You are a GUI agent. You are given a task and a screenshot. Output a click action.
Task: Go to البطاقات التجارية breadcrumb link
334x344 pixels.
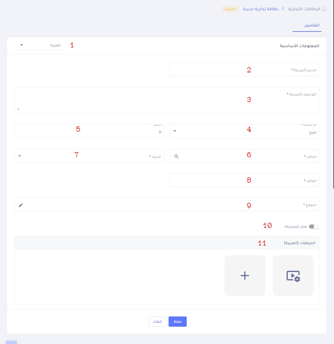click(x=304, y=9)
